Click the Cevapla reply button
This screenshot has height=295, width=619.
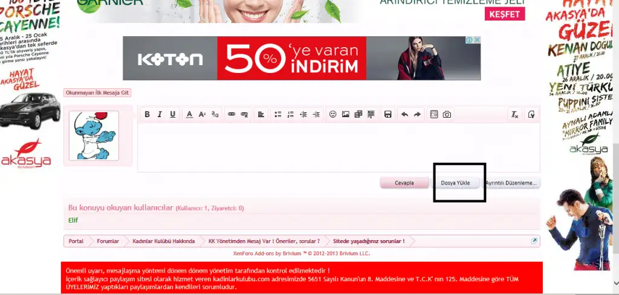click(x=404, y=183)
